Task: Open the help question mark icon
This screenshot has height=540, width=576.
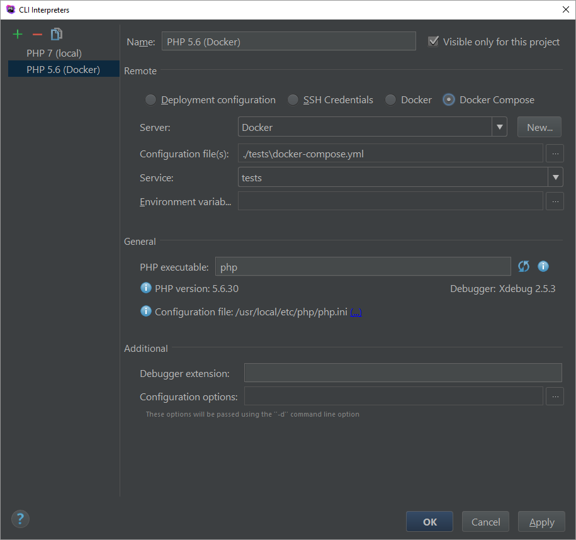Action: point(20,519)
